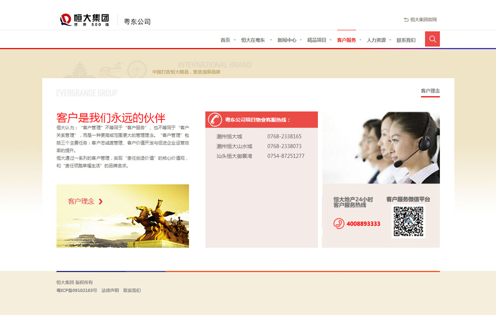Select the 客户理念 tab on right
496x315 pixels.
[430, 91]
